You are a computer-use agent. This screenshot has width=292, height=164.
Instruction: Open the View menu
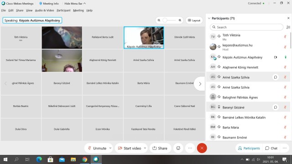[x=29, y=10]
